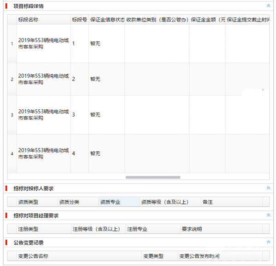Collapse the 招标对项目经理要求 section
The width and height of the screenshot is (276, 266).
coord(268,215)
